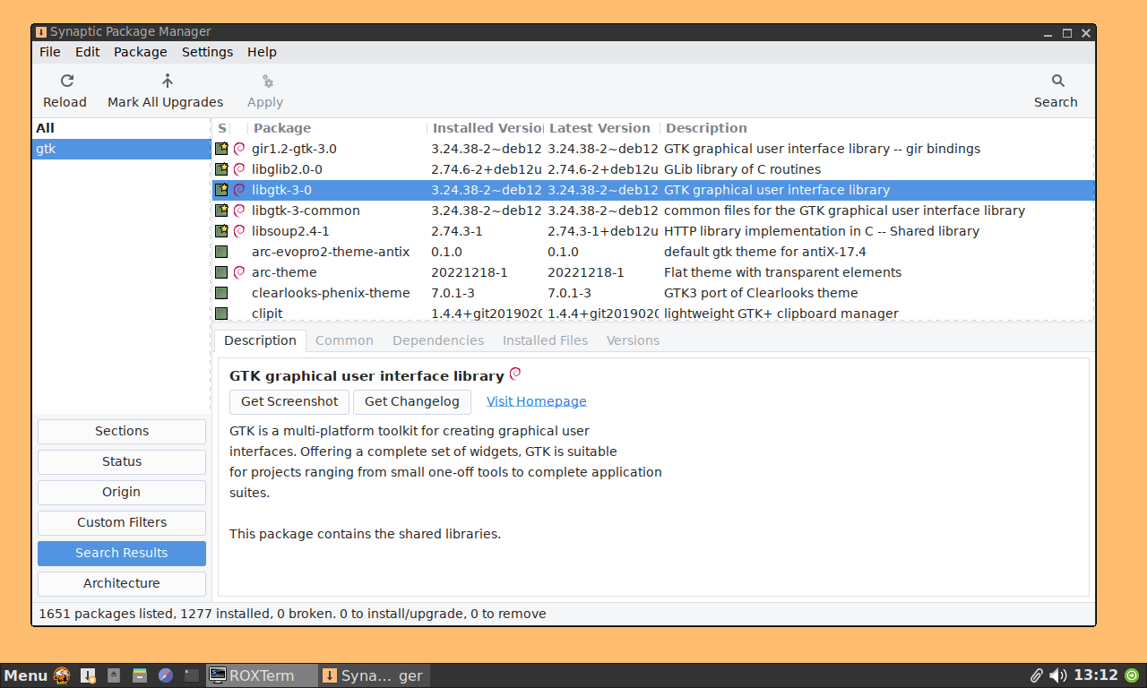This screenshot has width=1147, height=688.
Task: Switch to ROXTerm window in taskbar
Action: (x=262, y=675)
